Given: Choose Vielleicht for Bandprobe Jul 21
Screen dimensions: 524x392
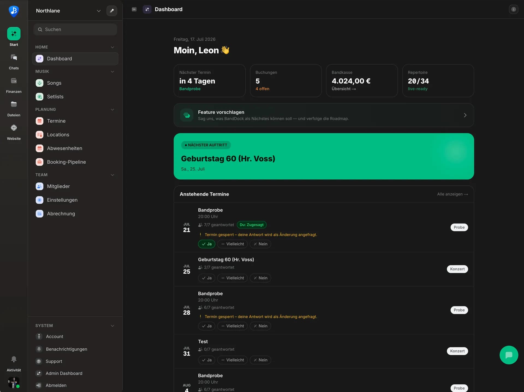Looking at the screenshot, I should [x=233, y=244].
